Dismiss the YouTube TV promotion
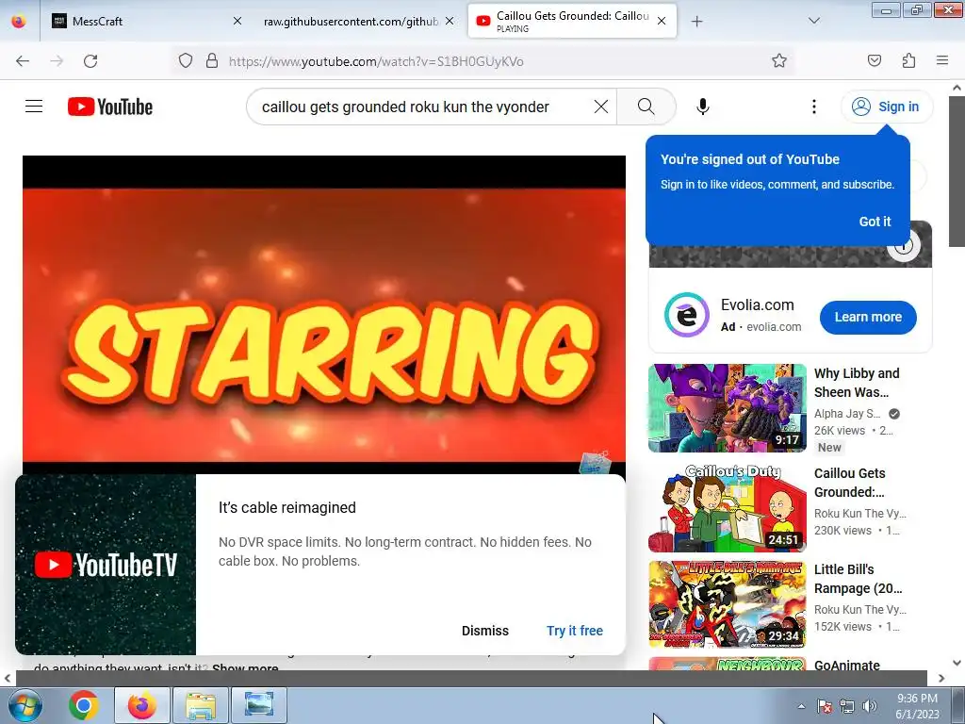The height and width of the screenshot is (724, 965). click(485, 631)
